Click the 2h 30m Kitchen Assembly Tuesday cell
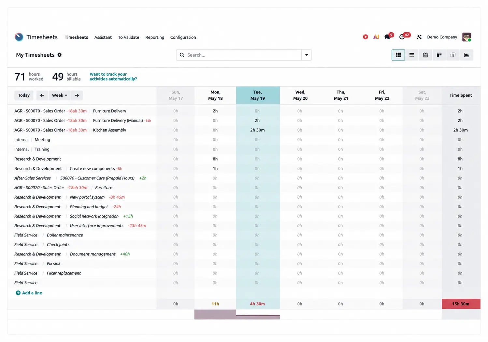 coord(258,130)
